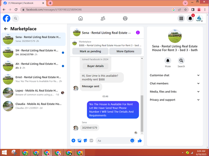Open the account profile picture menu
Viewport: 209px width, 156px height.
[x=199, y=18]
